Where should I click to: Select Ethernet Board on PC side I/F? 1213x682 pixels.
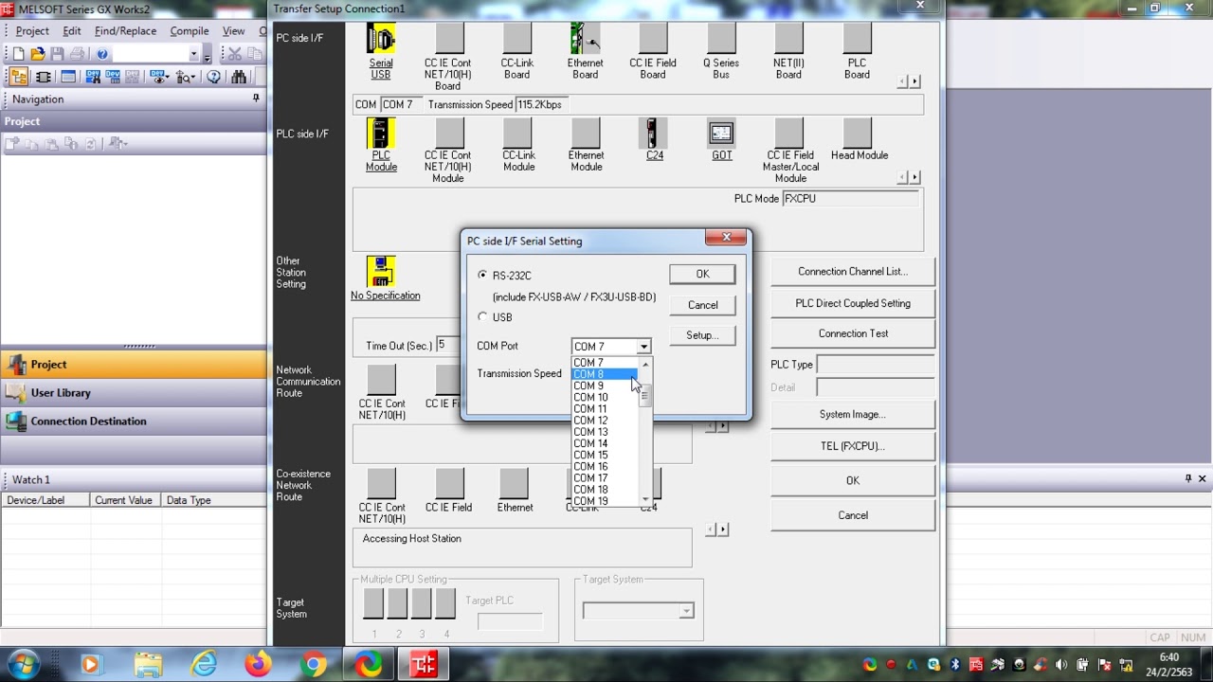585,52
